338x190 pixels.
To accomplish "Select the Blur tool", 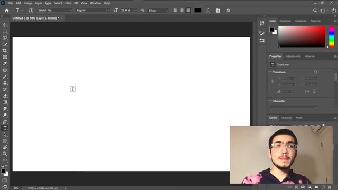I will click(5, 109).
